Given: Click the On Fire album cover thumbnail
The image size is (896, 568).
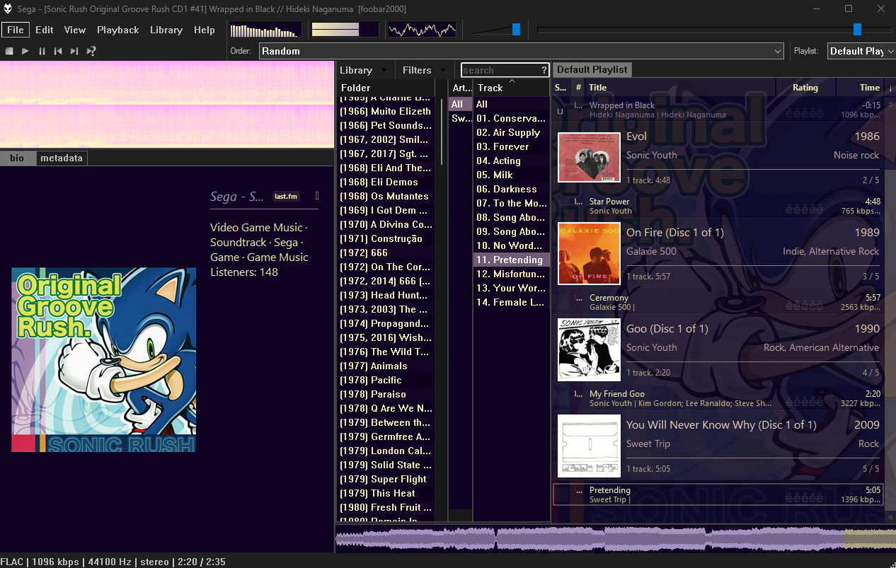Looking at the screenshot, I should pos(589,253).
